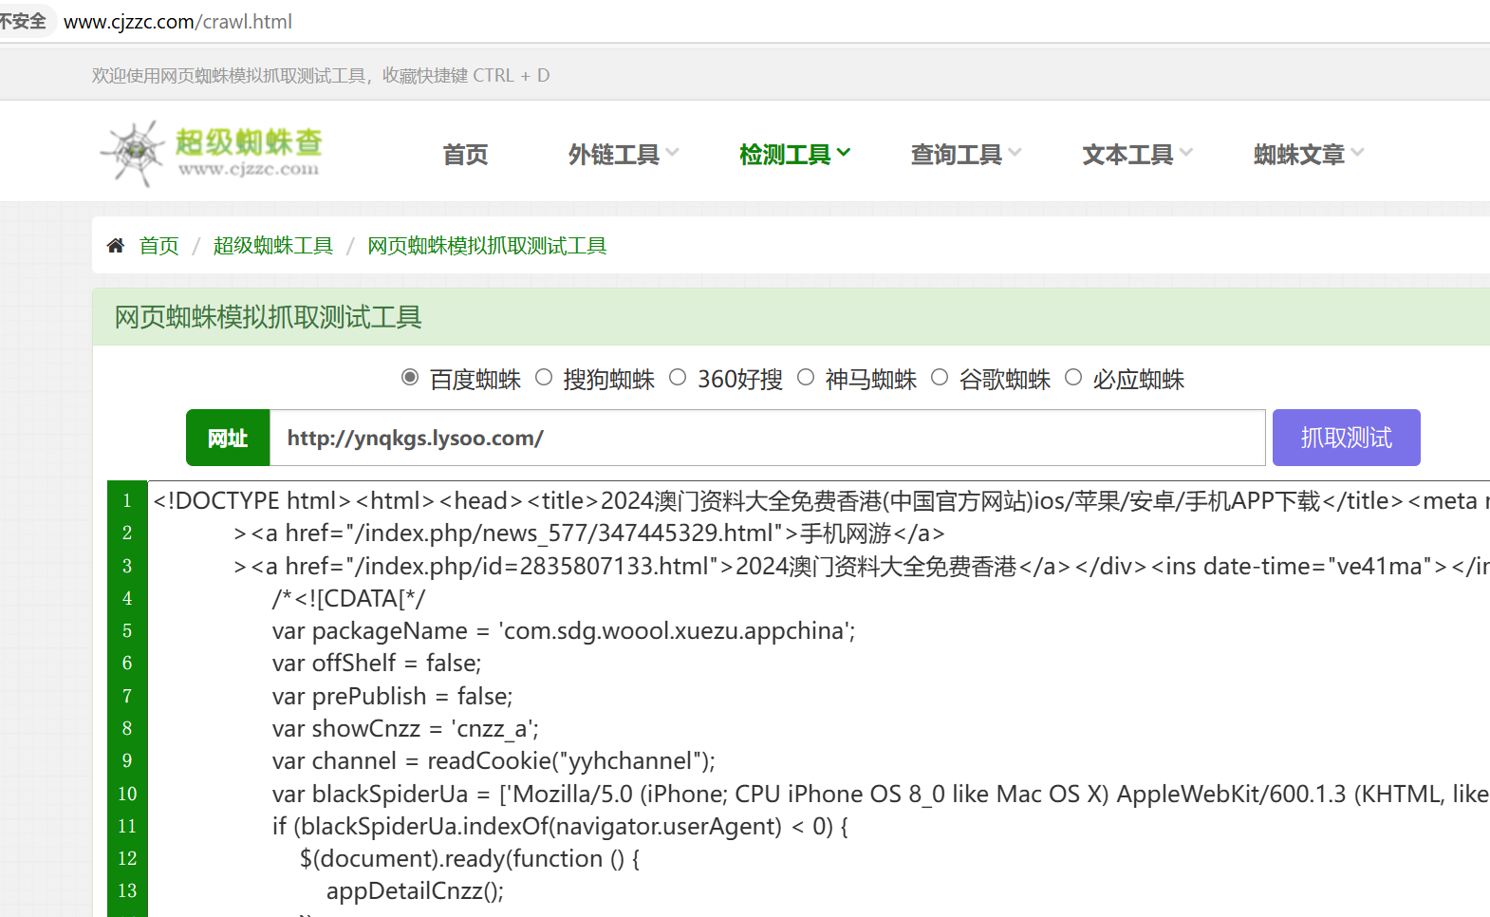
Task: Click code line with id=2835807133.html
Action: click(861, 566)
